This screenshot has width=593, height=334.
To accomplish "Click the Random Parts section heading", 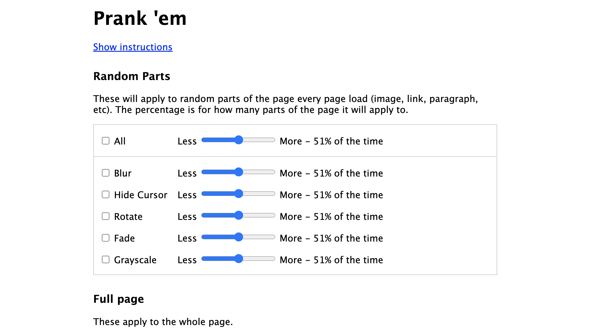I will tap(132, 76).
